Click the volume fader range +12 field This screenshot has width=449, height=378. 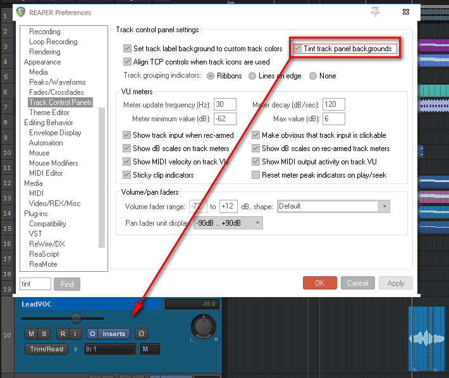(228, 206)
